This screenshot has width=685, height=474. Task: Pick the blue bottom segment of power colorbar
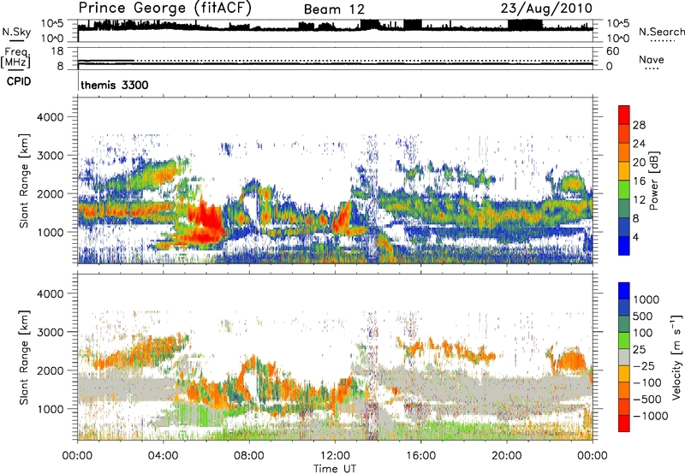click(624, 246)
